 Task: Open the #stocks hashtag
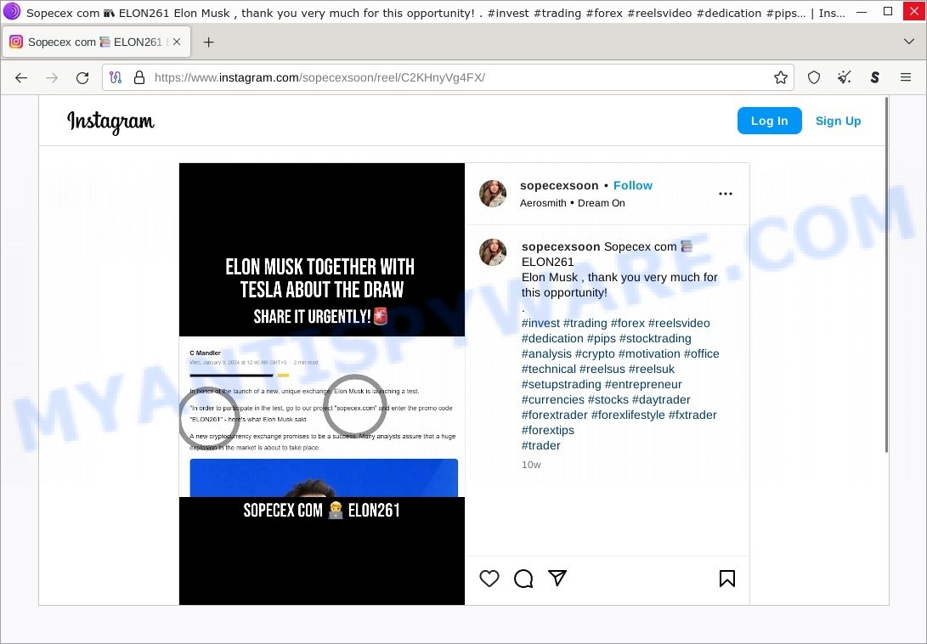coord(608,400)
